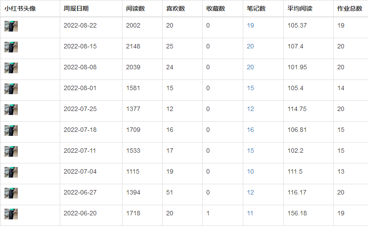This screenshot has height=234, width=368.
Task: Open avatar thumbnail in the 2022-07-18 row
Action: pos(11,131)
